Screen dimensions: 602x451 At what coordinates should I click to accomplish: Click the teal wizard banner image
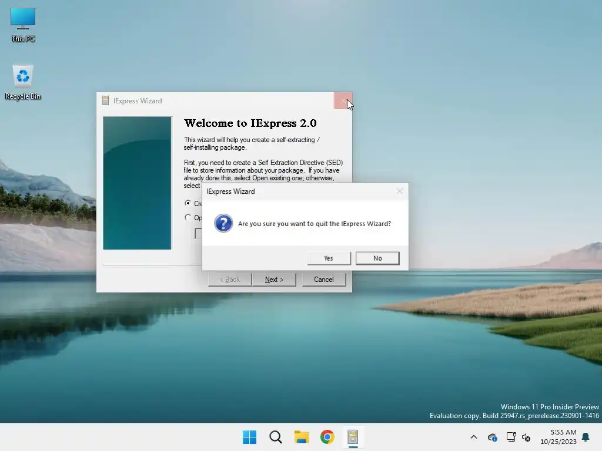point(137,183)
